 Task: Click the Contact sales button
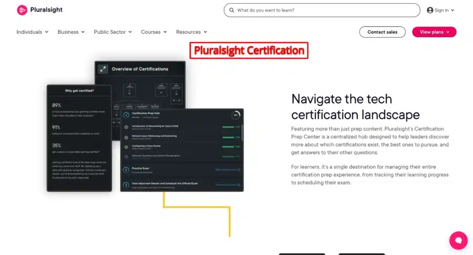(x=382, y=32)
